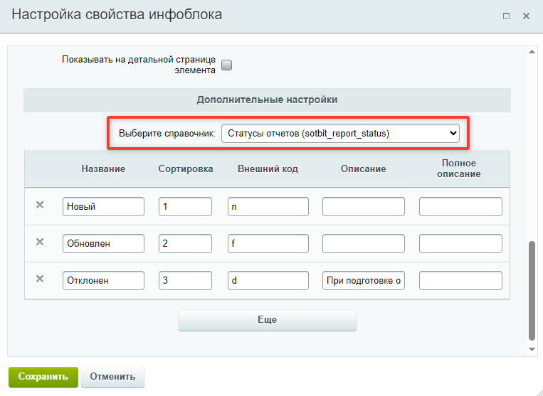Click the scrollbar down arrow
This screenshot has width=543, height=396.
click(532, 350)
